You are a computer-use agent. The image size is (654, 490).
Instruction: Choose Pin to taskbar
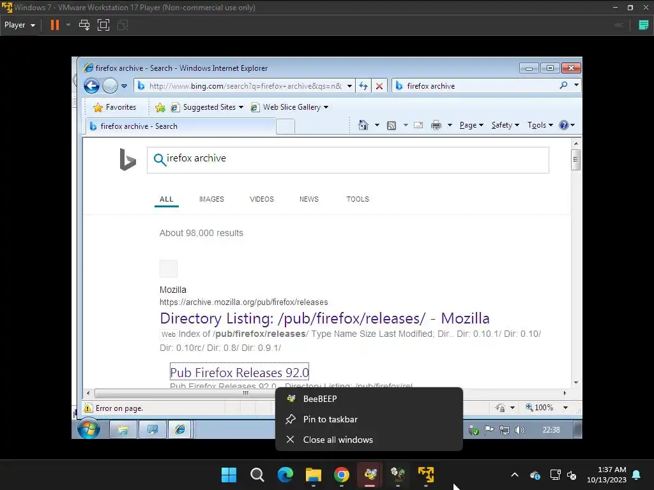369,419
